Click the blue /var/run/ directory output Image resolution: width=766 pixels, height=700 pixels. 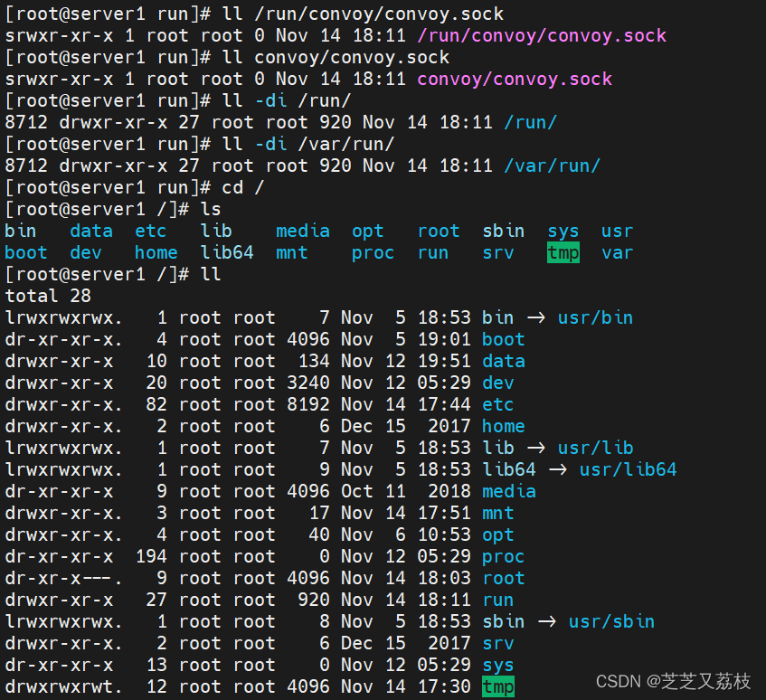click(x=552, y=166)
